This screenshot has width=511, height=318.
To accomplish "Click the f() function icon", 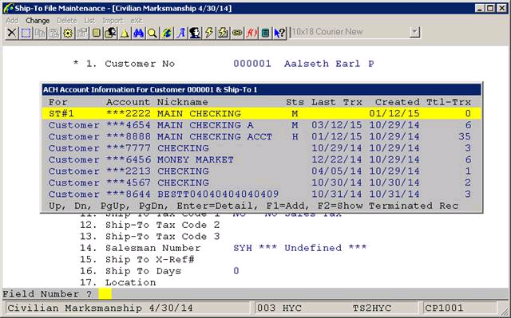I will [252, 33].
